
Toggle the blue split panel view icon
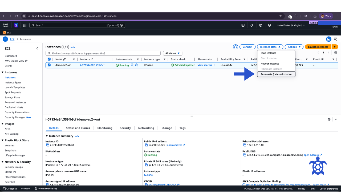pos(329,39)
